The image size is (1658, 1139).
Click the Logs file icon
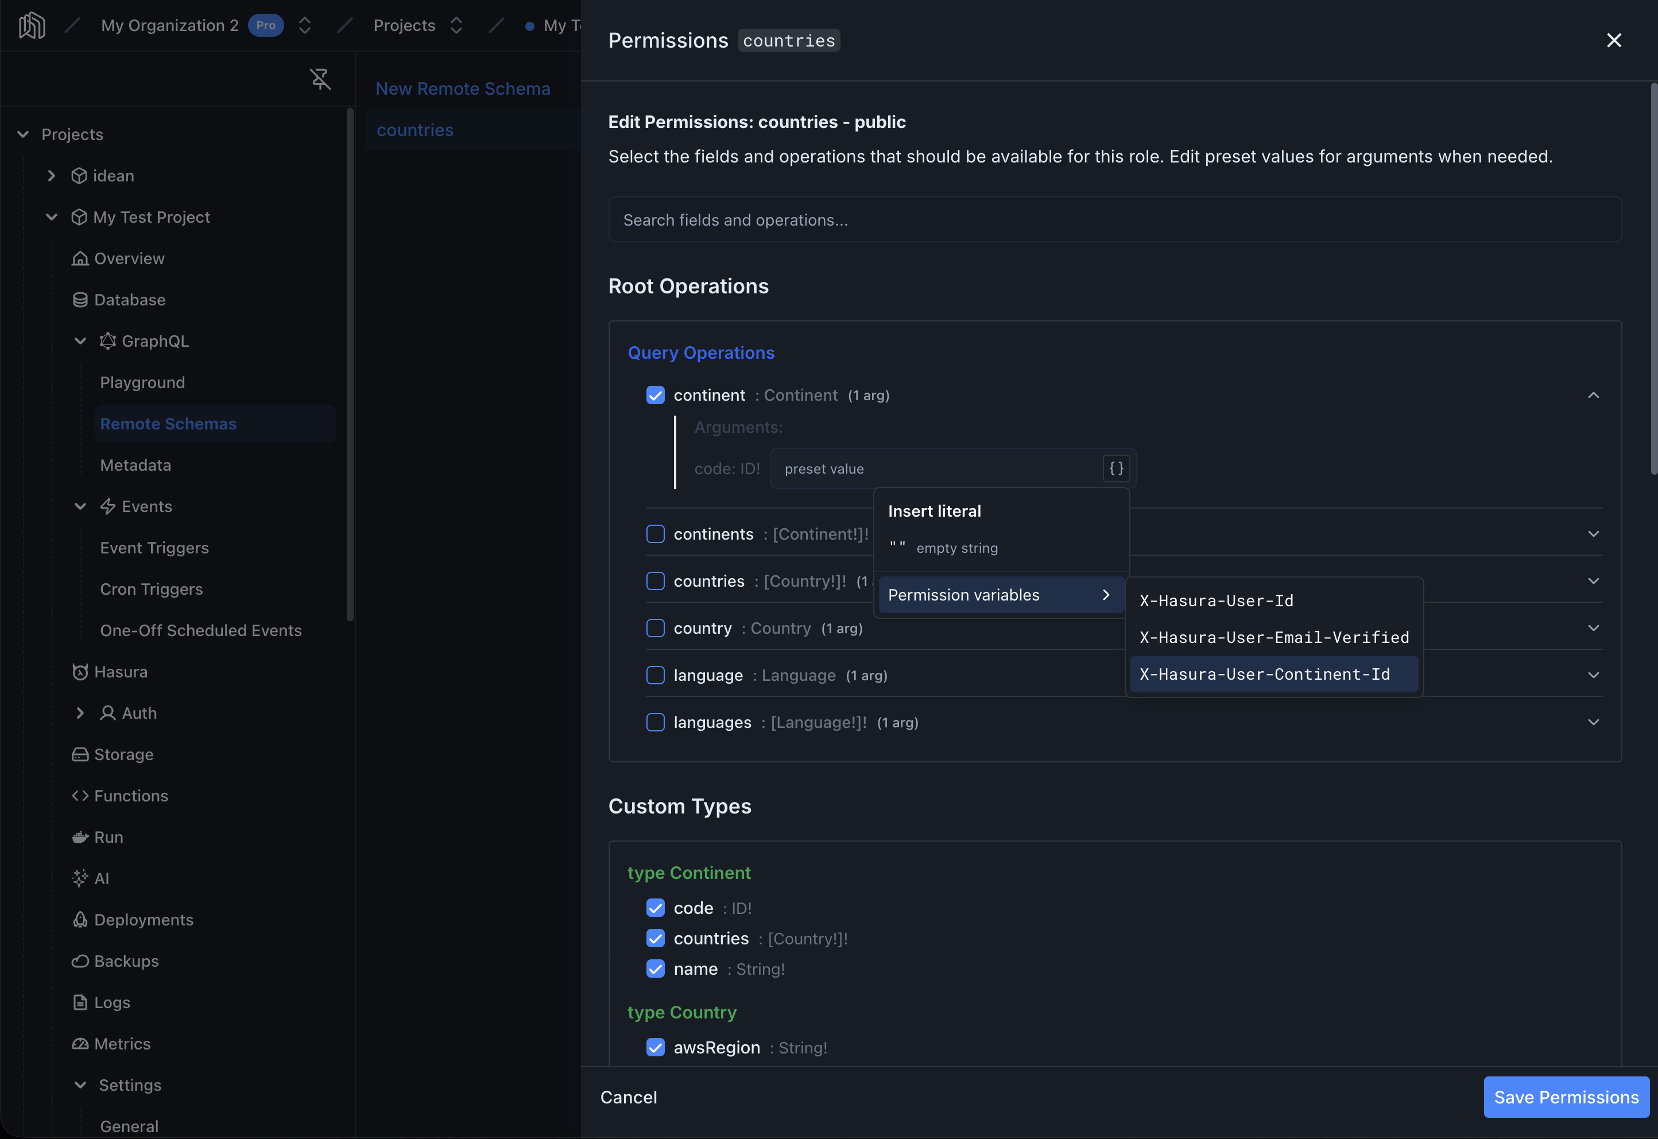tap(80, 1003)
